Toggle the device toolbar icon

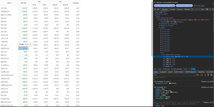(x=158, y=9)
